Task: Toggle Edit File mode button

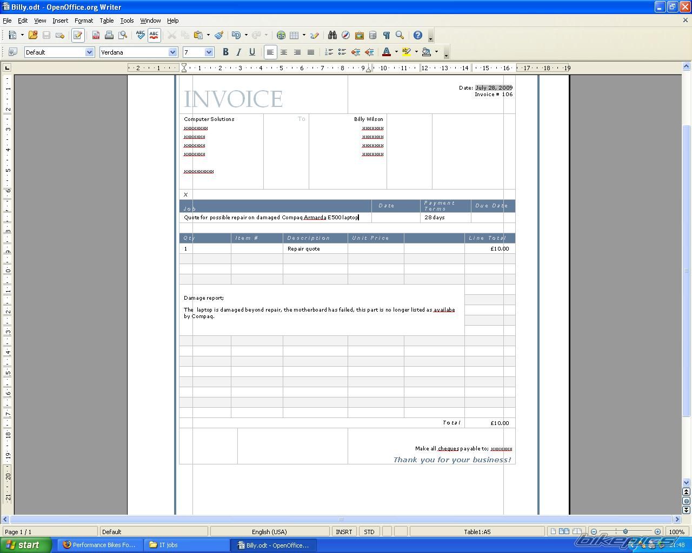Action: point(77,35)
